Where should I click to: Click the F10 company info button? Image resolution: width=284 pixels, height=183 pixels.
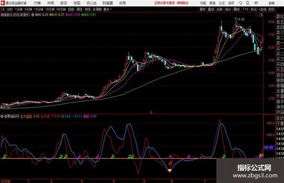245,9
